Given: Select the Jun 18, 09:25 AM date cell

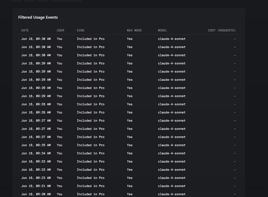Looking at the screenshot, I should (36, 145).
